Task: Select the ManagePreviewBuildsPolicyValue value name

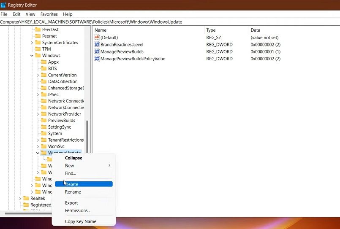Action: point(133,59)
